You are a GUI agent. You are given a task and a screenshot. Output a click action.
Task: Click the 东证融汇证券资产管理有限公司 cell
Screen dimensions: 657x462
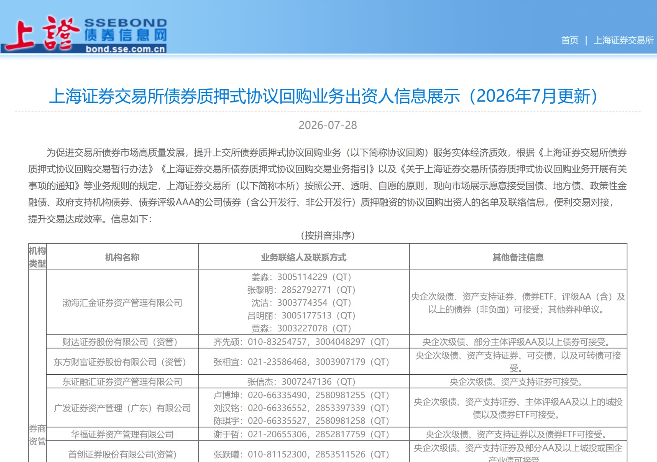pyautogui.click(x=122, y=382)
